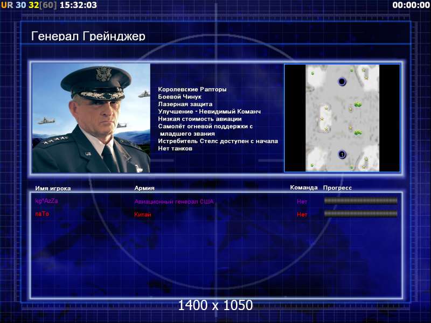Select player name "kg*AzZa"
Image resolution: width=431 pixels, height=323 pixels.
click(x=46, y=201)
